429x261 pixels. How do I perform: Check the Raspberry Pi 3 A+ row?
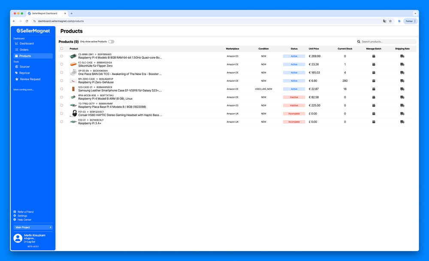pos(61,122)
